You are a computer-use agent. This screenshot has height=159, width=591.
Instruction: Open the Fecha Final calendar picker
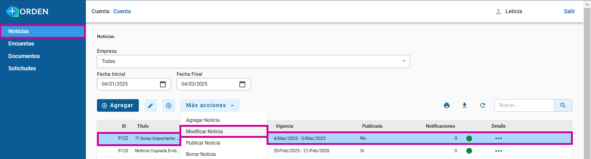click(242, 84)
